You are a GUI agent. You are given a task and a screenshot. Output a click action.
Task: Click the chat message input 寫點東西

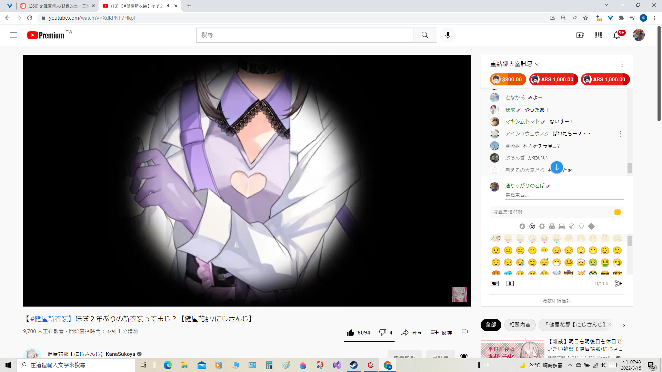tap(564, 195)
